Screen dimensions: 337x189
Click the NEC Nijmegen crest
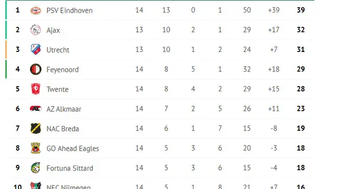pyautogui.click(x=36, y=185)
